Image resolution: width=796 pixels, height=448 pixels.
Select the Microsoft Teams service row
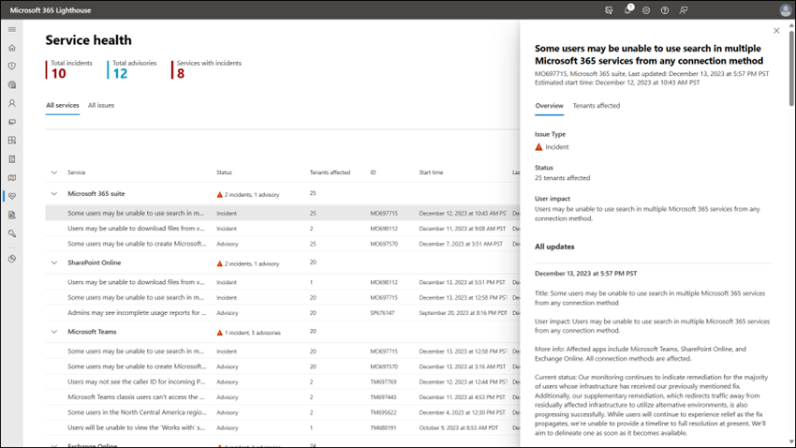(283, 332)
